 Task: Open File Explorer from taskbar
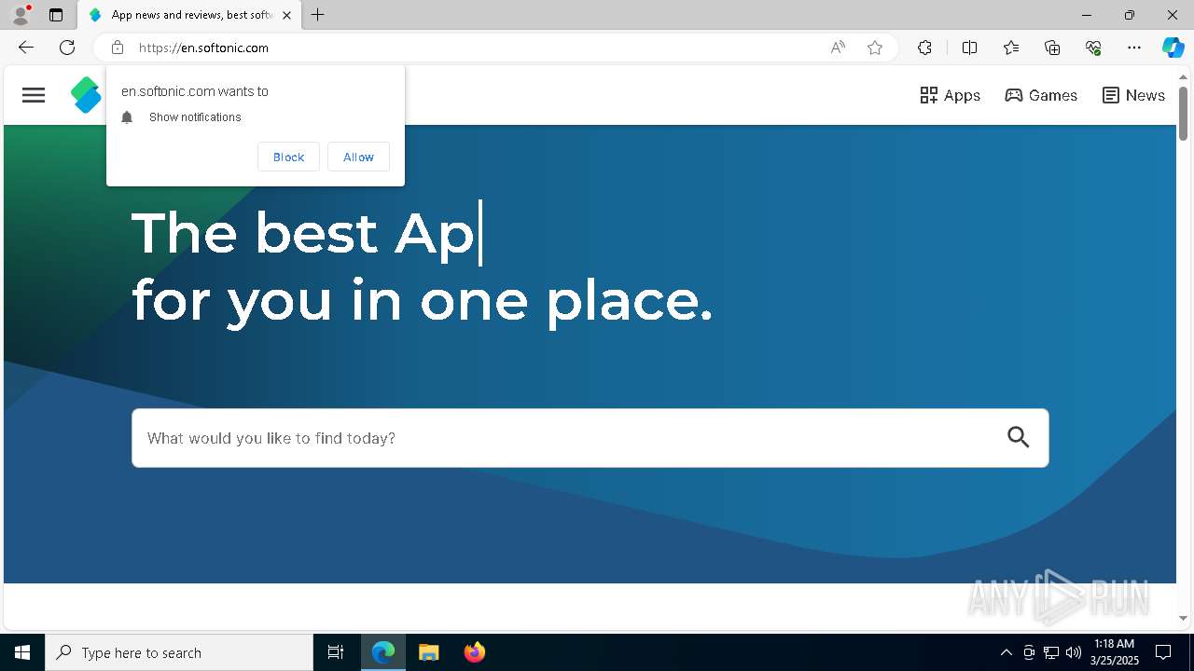(x=428, y=652)
